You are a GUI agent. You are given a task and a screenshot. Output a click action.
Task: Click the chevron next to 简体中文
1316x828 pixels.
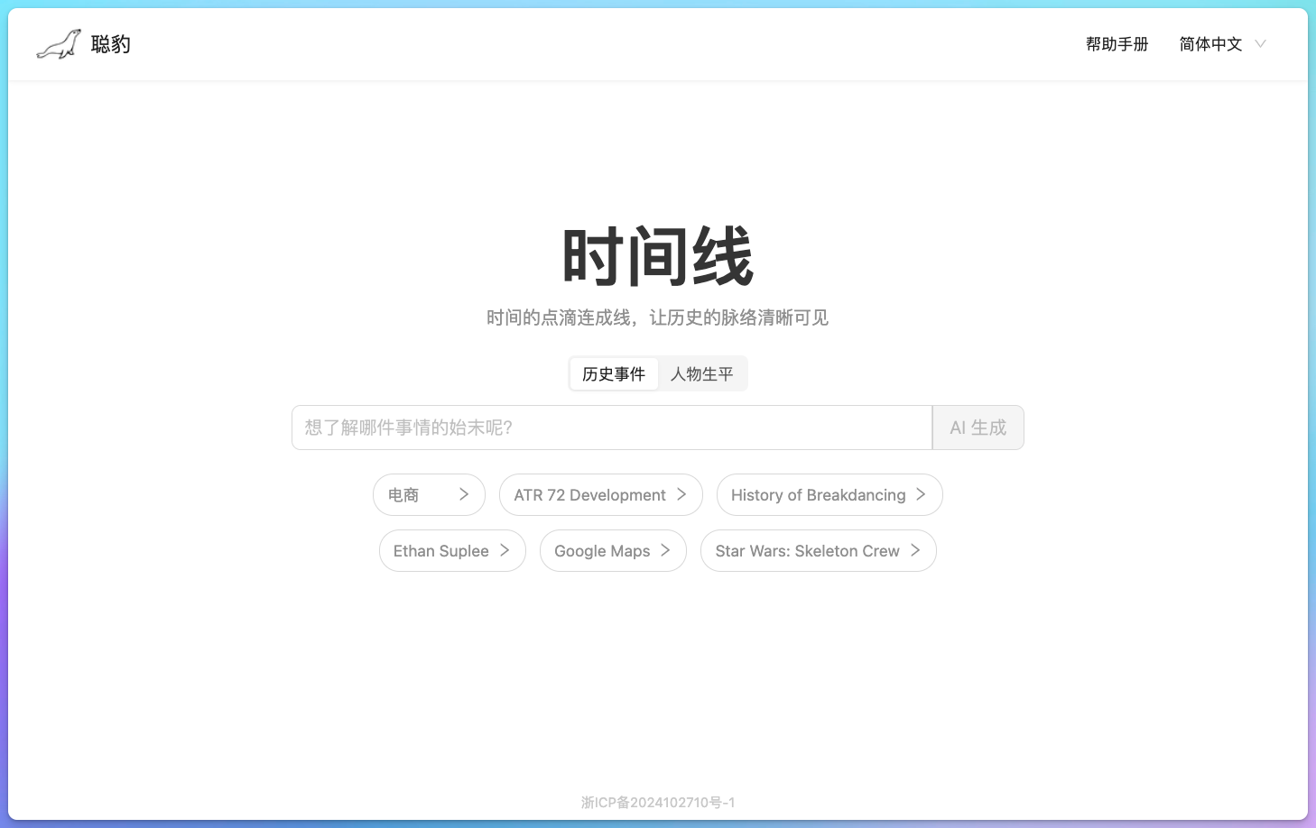pyautogui.click(x=1261, y=43)
